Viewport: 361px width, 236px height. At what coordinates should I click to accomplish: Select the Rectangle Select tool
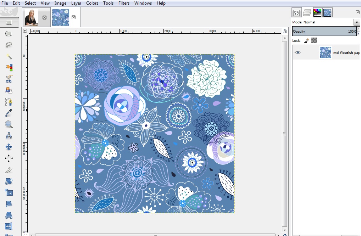[9, 22]
